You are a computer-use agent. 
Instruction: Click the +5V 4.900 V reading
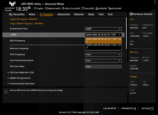pyautogui.click(x=146, y=85)
